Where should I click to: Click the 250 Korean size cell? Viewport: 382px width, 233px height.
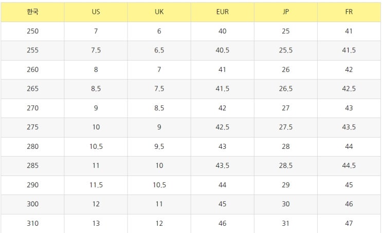[32, 31]
